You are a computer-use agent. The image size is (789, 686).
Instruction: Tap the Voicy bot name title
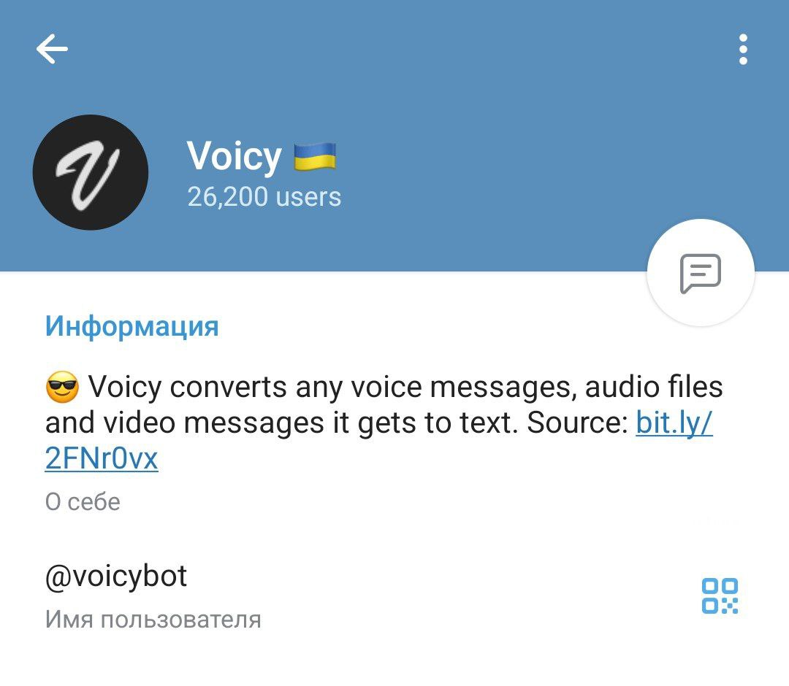[x=234, y=157]
